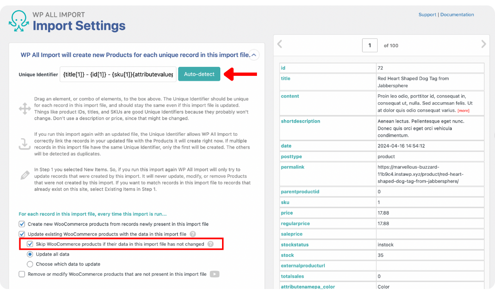Click the drag-move arrows icon
Image resolution: width=495 pixels, height=297 pixels.
click(x=25, y=109)
